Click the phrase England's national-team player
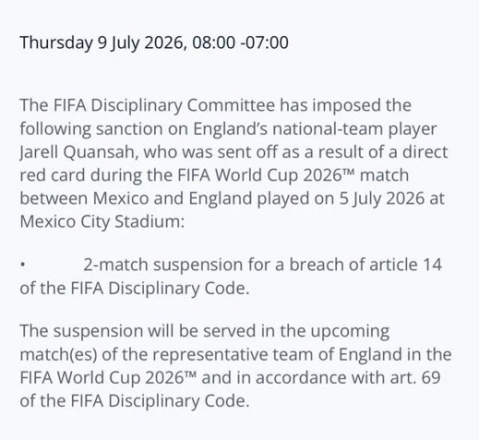The width and height of the screenshot is (479, 440). pyautogui.click(x=315, y=129)
